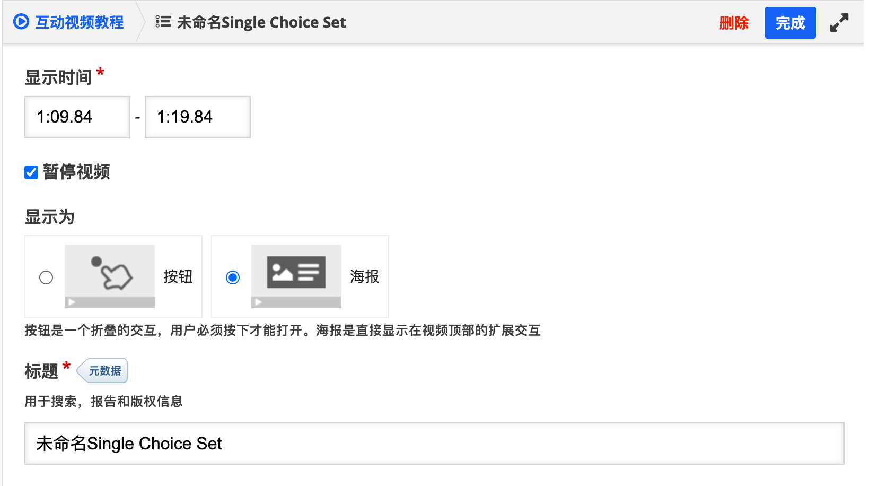Click the button display mode thumbnail image
This screenshot has width=879, height=486.
coord(110,276)
